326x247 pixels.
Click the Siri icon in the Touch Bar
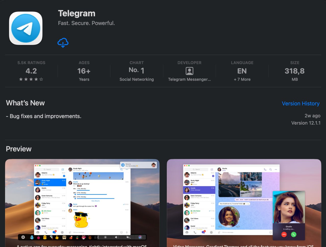coord(140,237)
